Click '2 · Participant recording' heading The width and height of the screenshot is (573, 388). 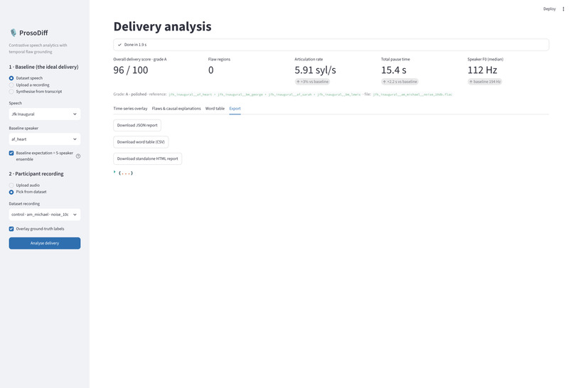pyautogui.click(x=36, y=173)
